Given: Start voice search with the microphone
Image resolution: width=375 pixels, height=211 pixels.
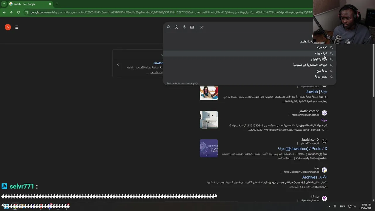Looking at the screenshot, I should (184, 27).
